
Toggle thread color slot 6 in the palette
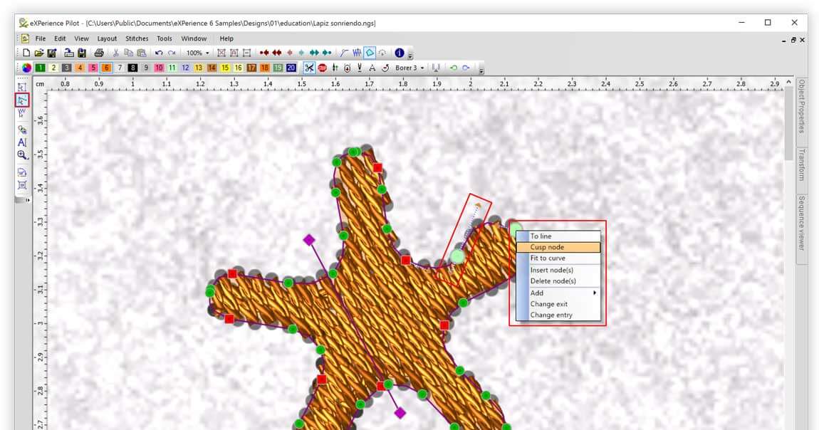click(105, 68)
